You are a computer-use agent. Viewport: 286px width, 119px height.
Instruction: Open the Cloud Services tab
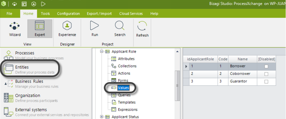tap(131, 14)
